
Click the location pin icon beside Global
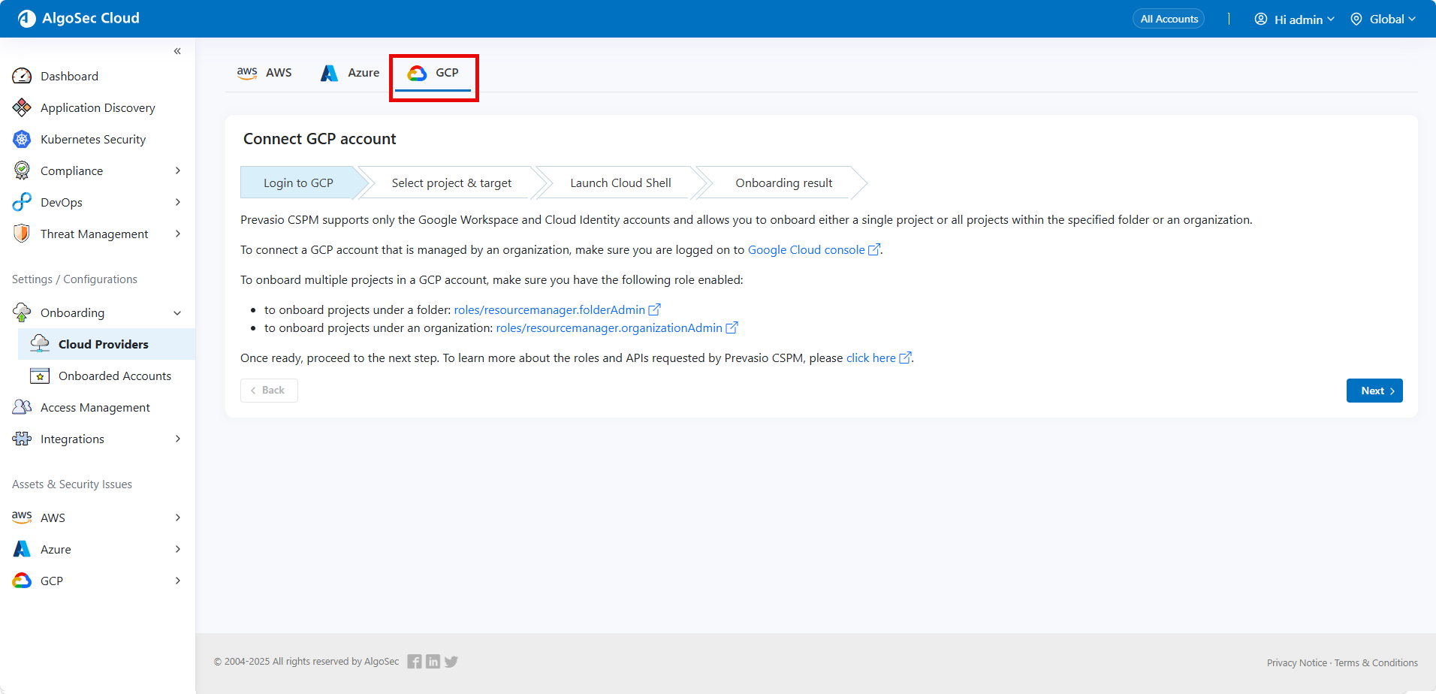[1356, 20]
